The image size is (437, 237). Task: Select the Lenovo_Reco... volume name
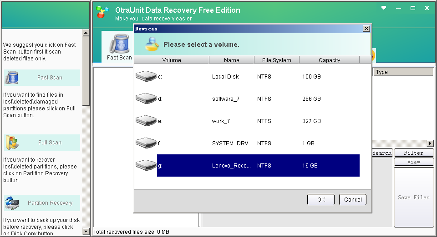coord(231,165)
